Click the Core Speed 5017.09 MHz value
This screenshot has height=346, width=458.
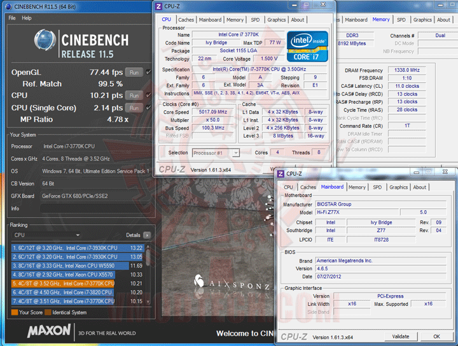[213, 112]
